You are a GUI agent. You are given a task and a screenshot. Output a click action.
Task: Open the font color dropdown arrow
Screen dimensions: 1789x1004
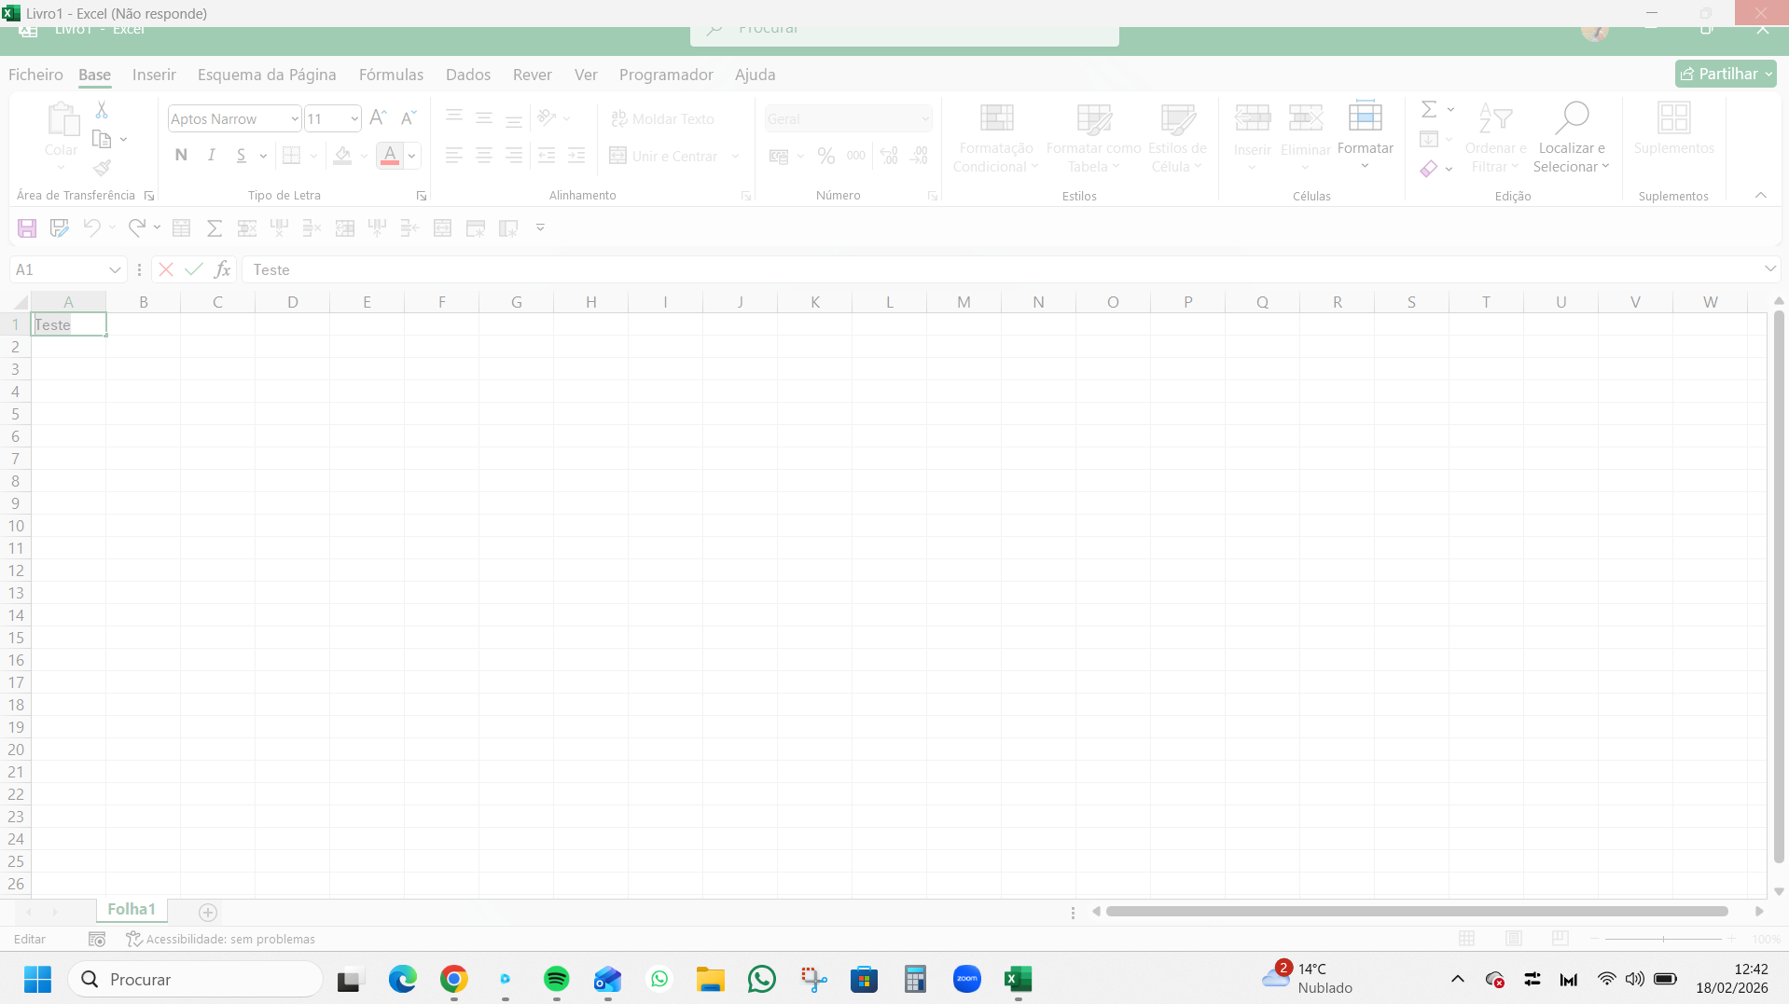pos(411,156)
